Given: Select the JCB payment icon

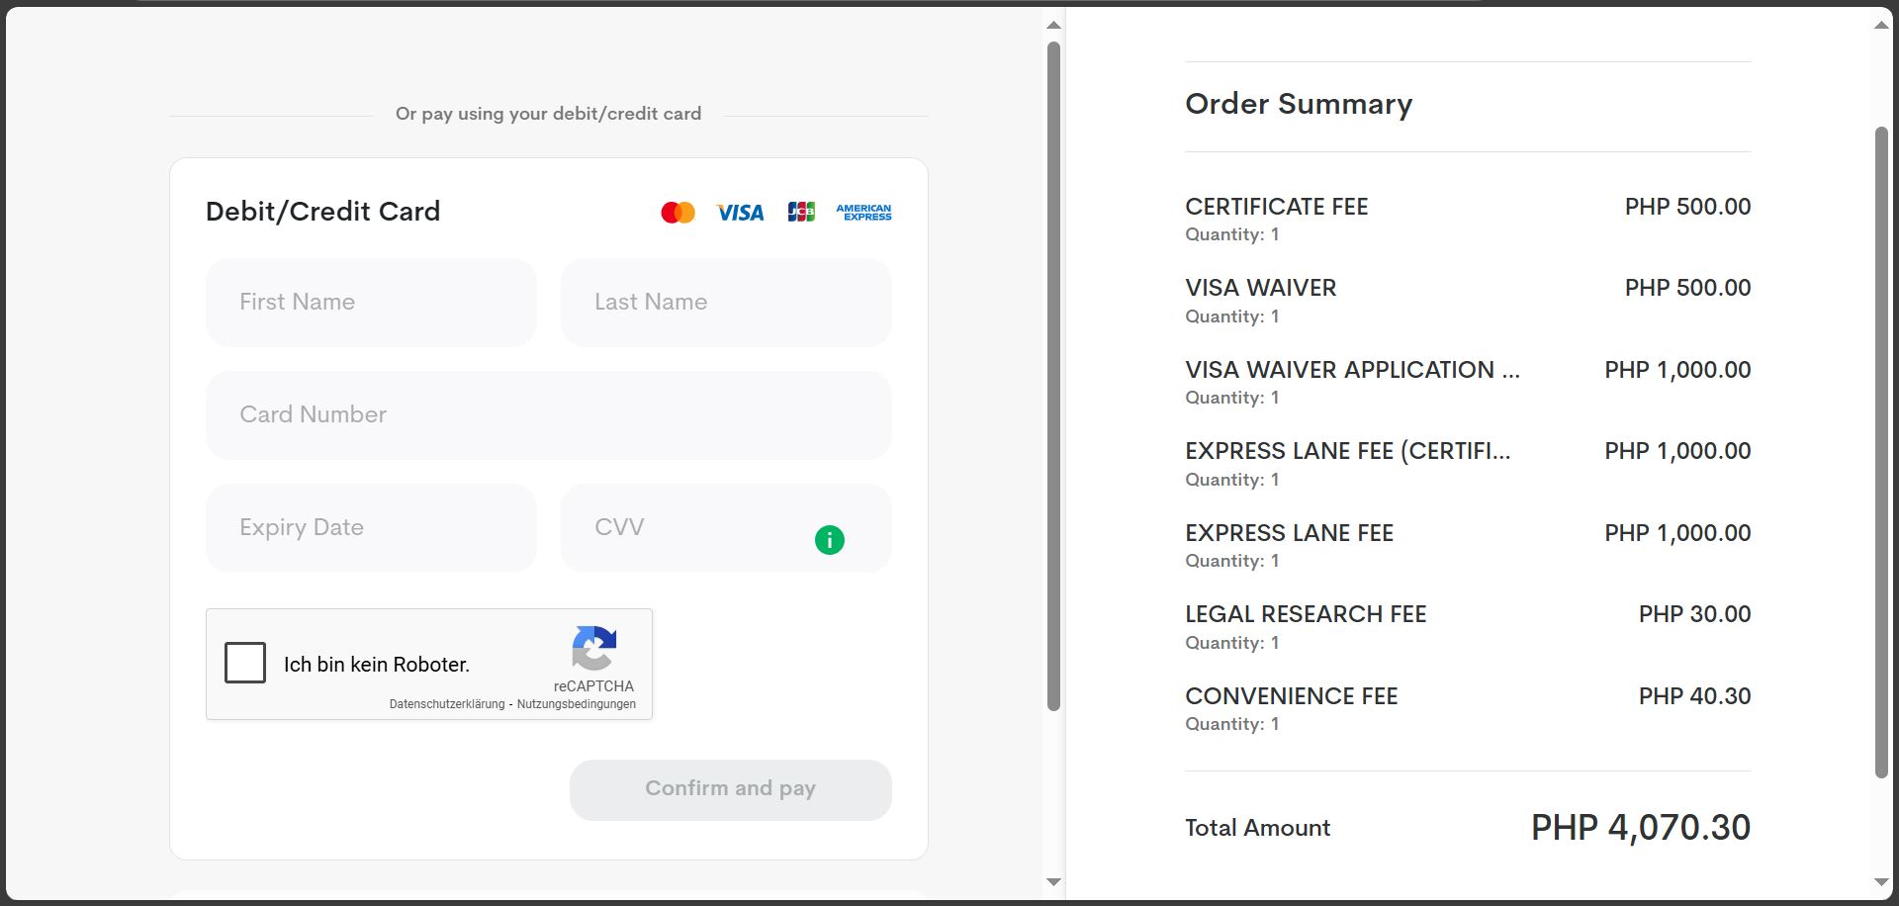Looking at the screenshot, I should pos(801,212).
